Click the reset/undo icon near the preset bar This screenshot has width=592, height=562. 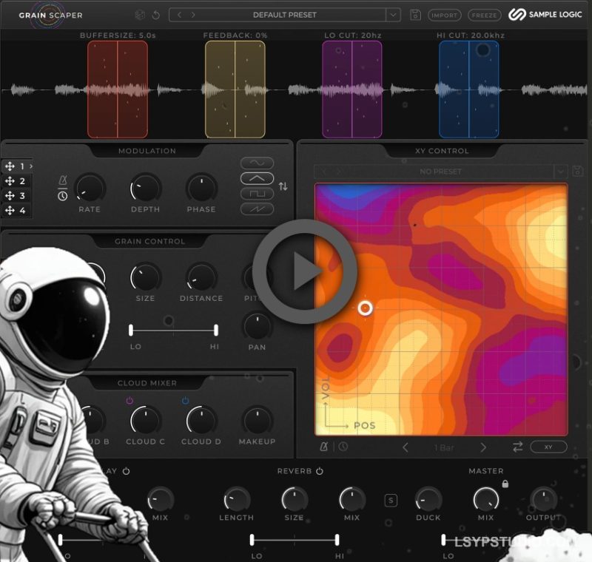pos(156,14)
